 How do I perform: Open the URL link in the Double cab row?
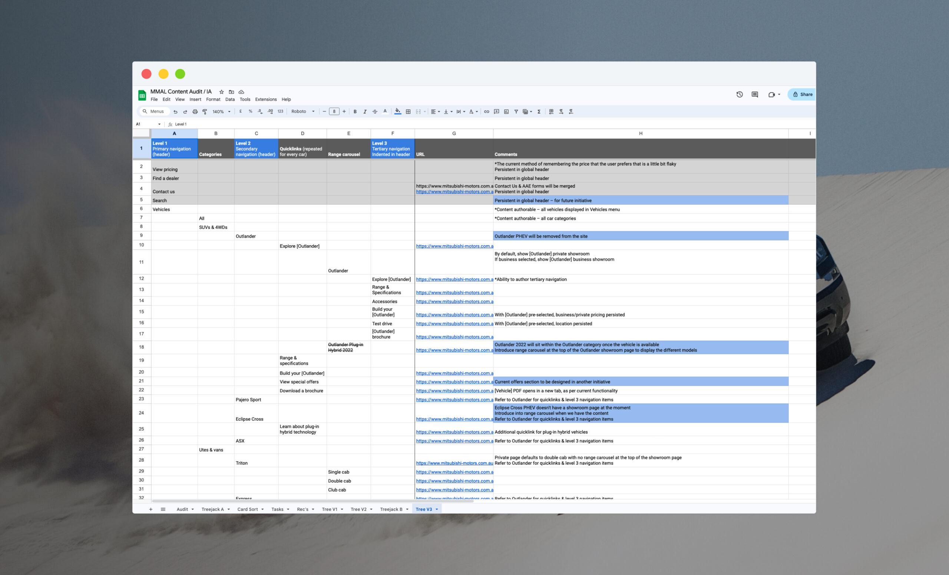click(x=454, y=481)
